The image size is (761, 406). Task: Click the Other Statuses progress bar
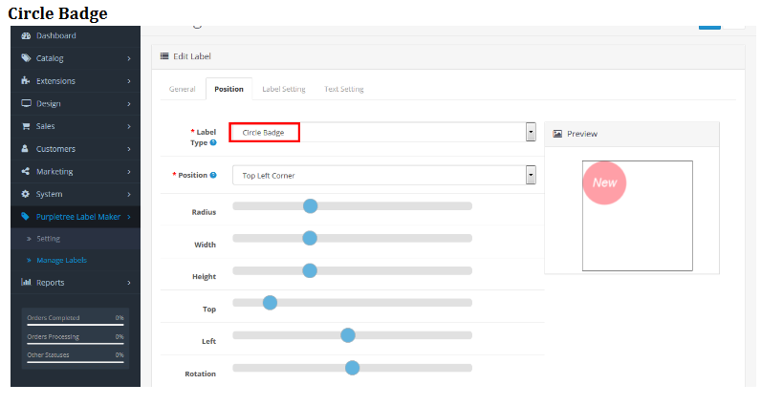tap(76, 362)
